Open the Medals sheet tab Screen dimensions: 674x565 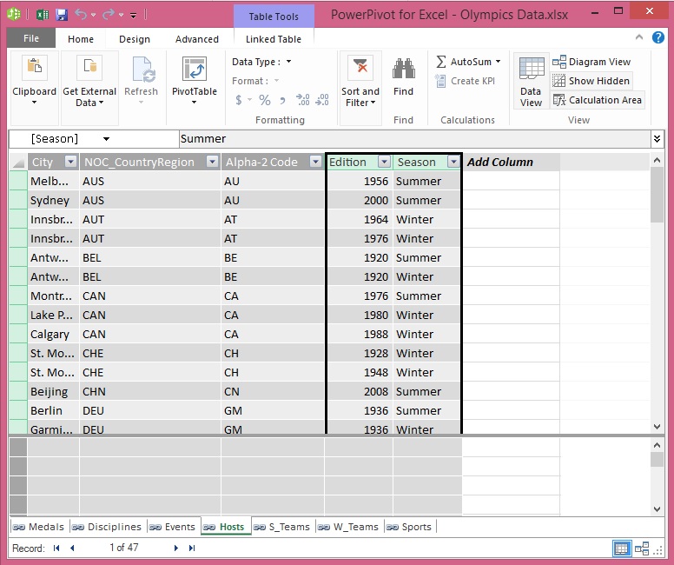coord(39,527)
